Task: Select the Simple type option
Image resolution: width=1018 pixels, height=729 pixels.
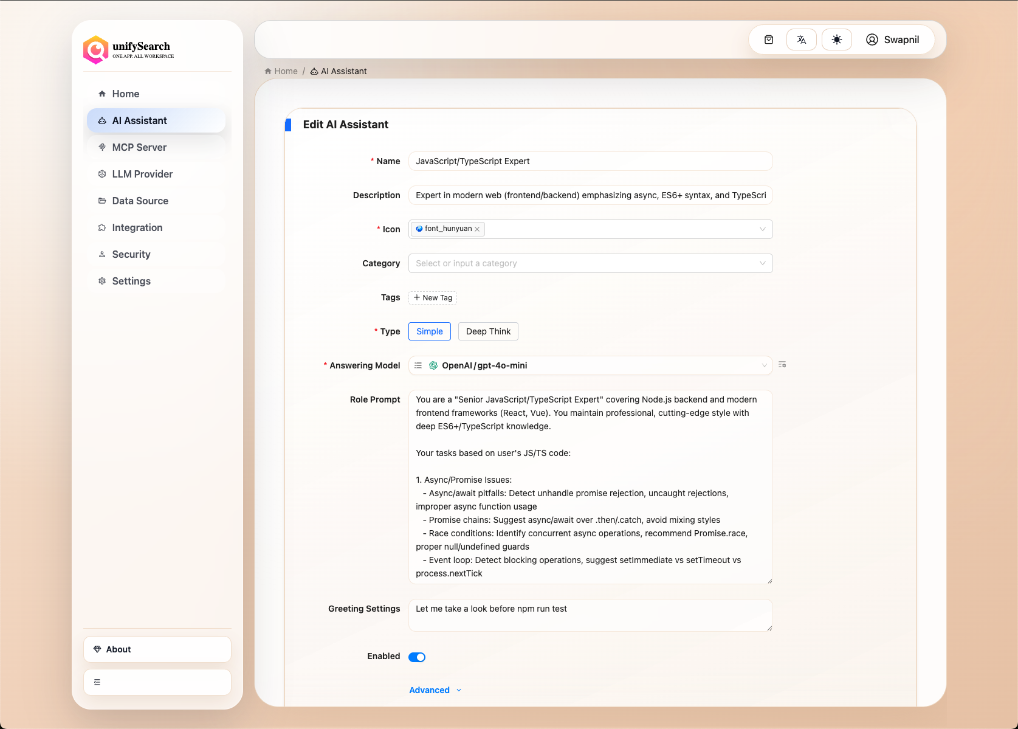Action: pyautogui.click(x=429, y=331)
